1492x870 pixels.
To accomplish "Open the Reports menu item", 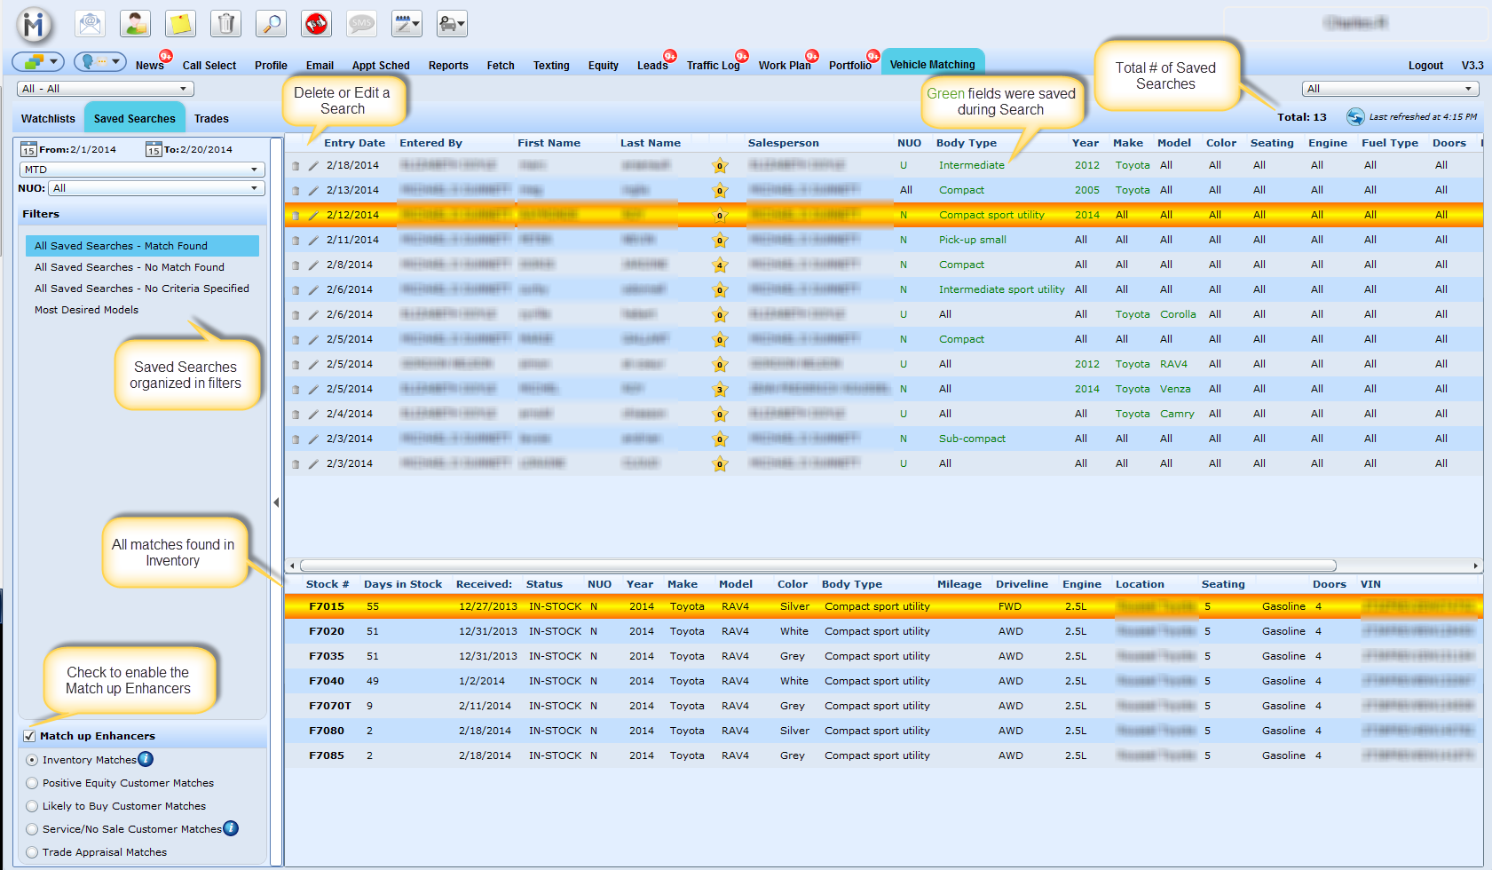I will 447,66.
